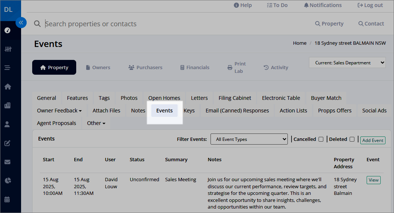Open the Attach Files sub-tab
This screenshot has width=394, height=213.
[x=106, y=111]
